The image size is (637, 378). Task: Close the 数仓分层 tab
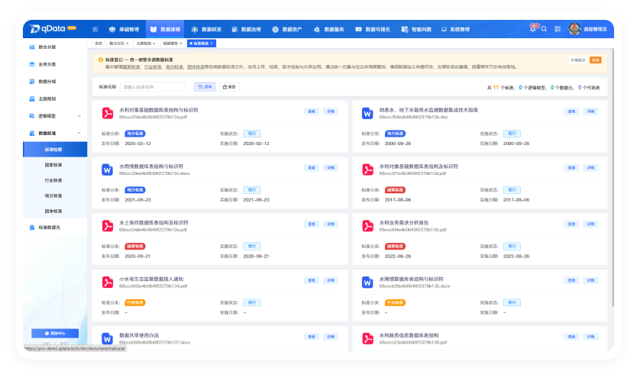tap(127, 44)
